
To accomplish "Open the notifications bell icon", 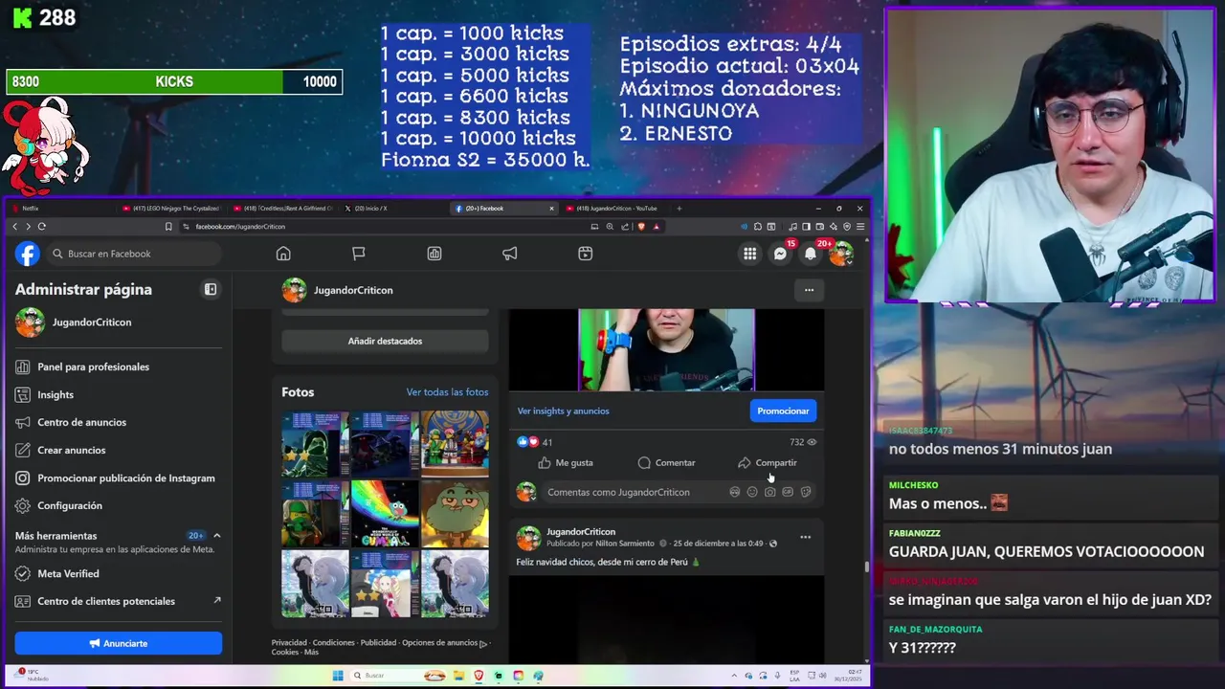I will click(x=811, y=254).
